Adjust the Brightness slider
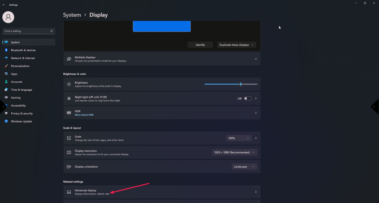 click(x=241, y=84)
